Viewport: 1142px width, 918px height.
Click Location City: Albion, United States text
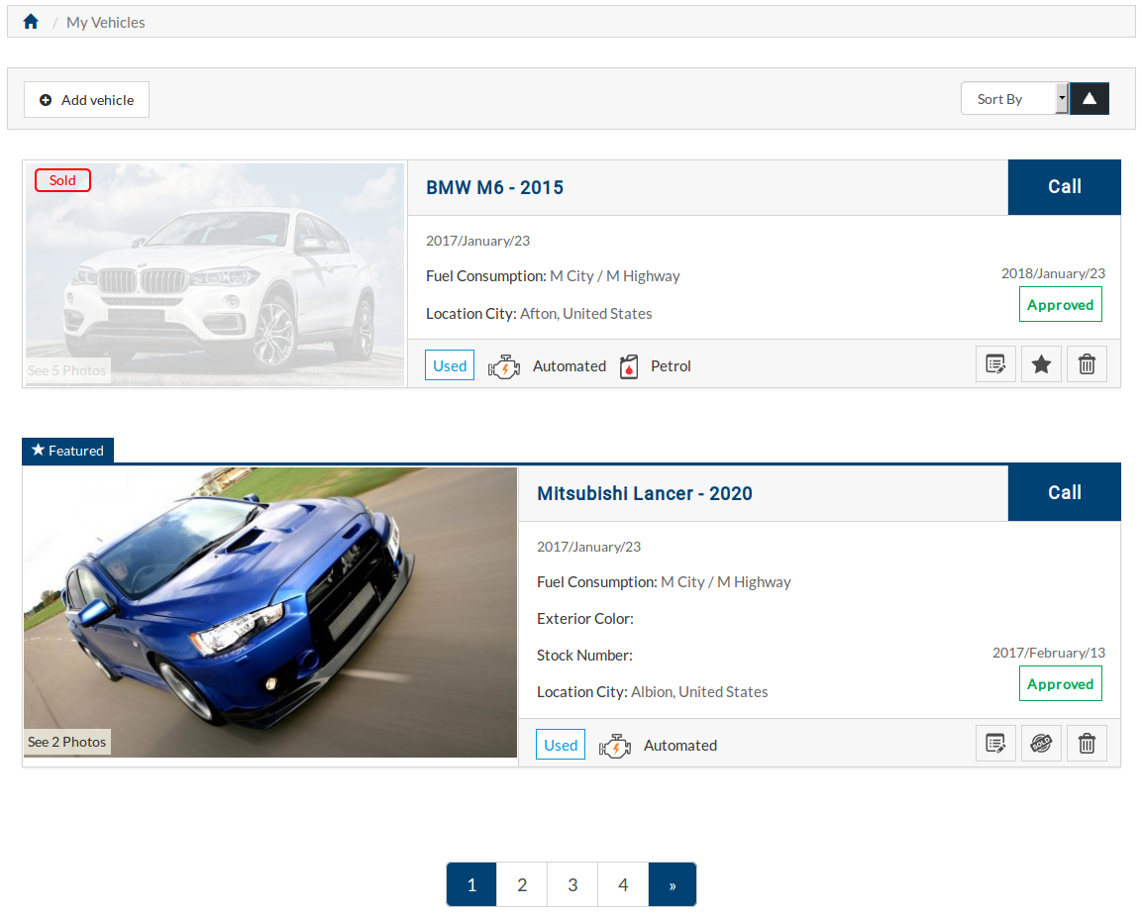653,691
